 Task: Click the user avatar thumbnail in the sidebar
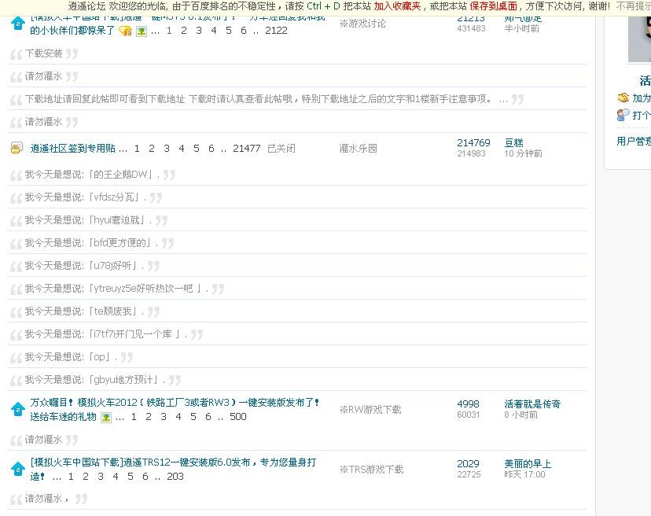(x=639, y=31)
